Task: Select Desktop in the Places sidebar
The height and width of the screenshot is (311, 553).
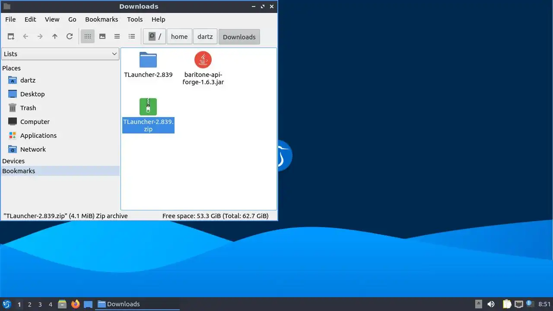Action: (x=60, y=94)
